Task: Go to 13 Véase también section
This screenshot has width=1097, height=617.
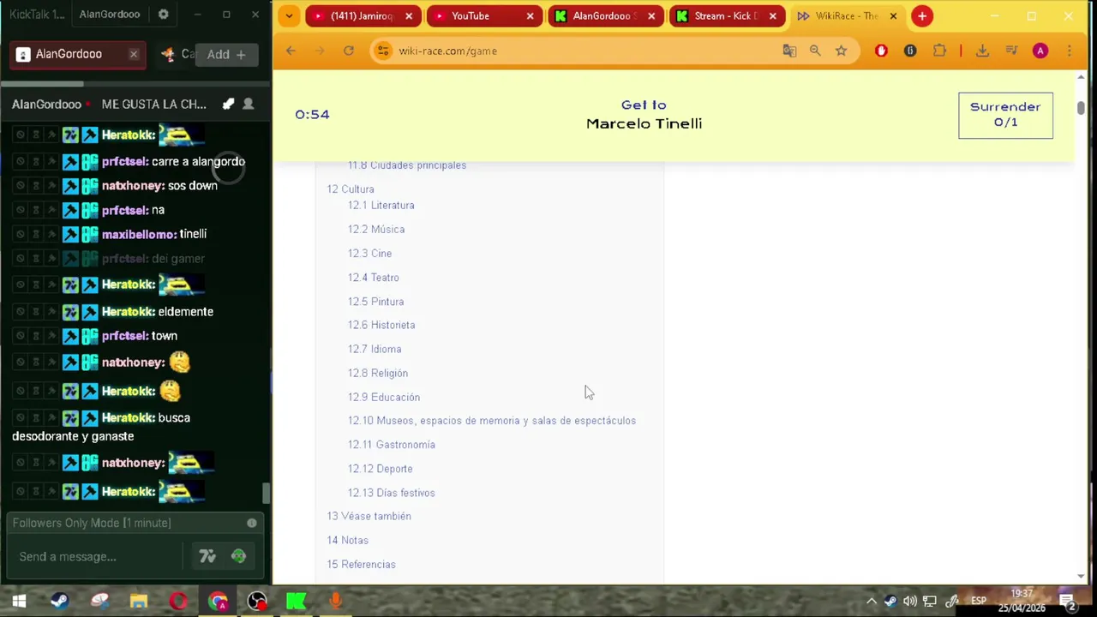Action: (x=369, y=517)
